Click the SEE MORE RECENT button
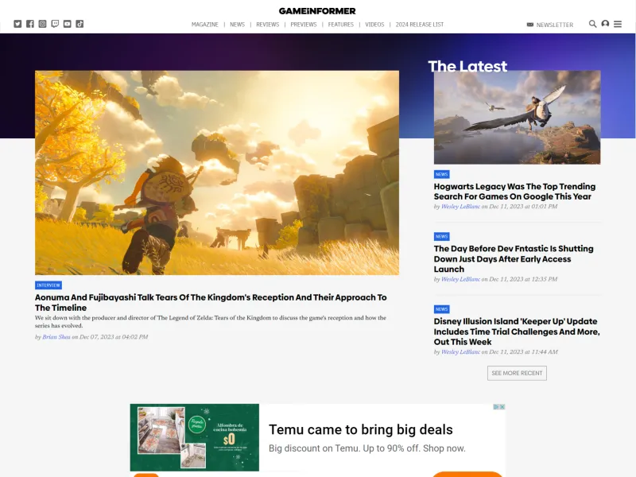The height and width of the screenshot is (477, 636). (517, 373)
